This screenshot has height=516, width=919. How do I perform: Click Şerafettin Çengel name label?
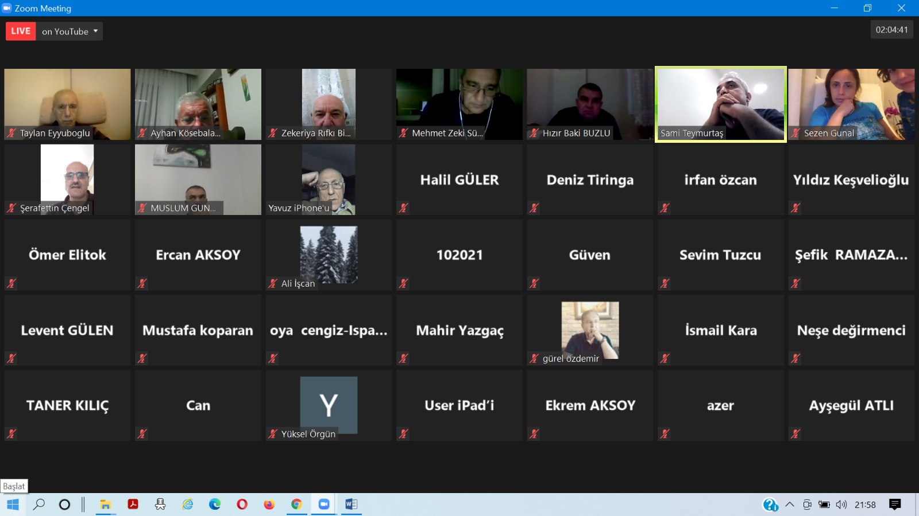coord(55,208)
